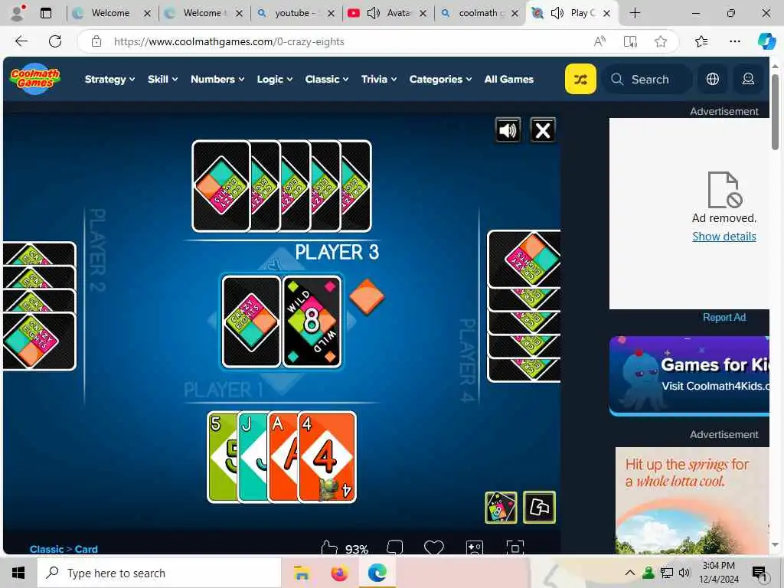Viewport: 784px width, 588px height.
Task: Click the orange suit indicator diamond
Action: tap(367, 296)
